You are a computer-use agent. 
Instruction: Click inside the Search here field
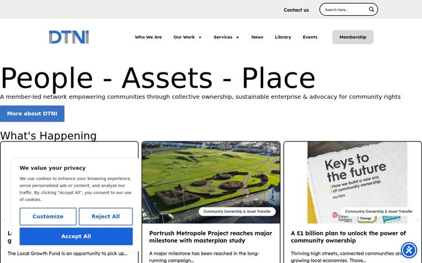[345, 10]
